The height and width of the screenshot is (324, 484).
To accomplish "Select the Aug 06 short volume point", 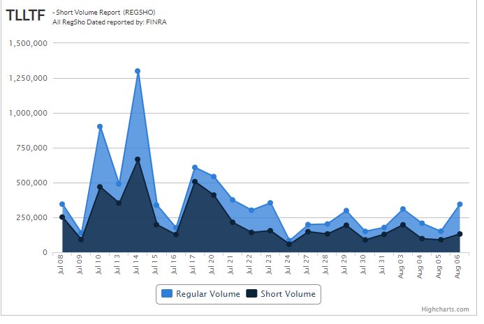I will (x=460, y=234).
